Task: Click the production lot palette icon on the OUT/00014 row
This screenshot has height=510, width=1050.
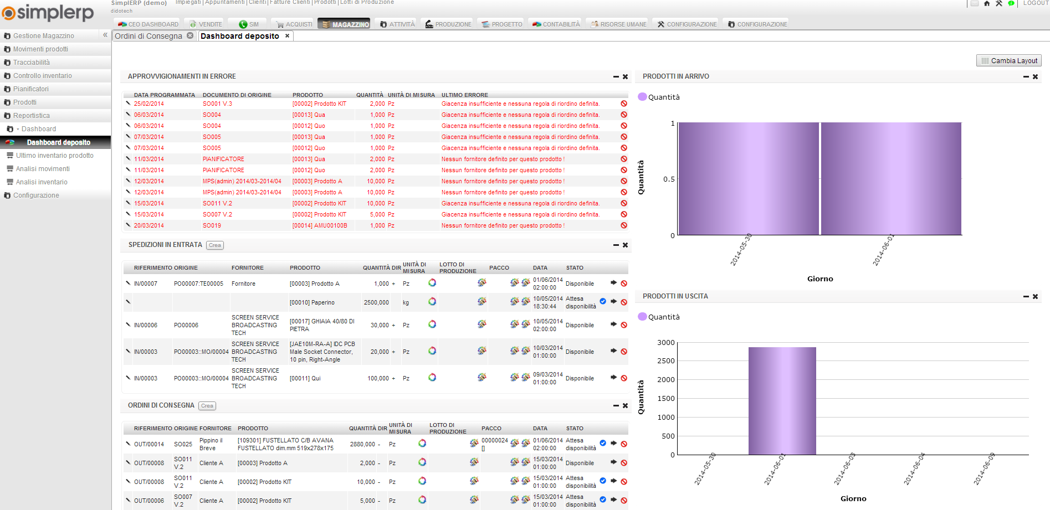Action: click(x=474, y=443)
